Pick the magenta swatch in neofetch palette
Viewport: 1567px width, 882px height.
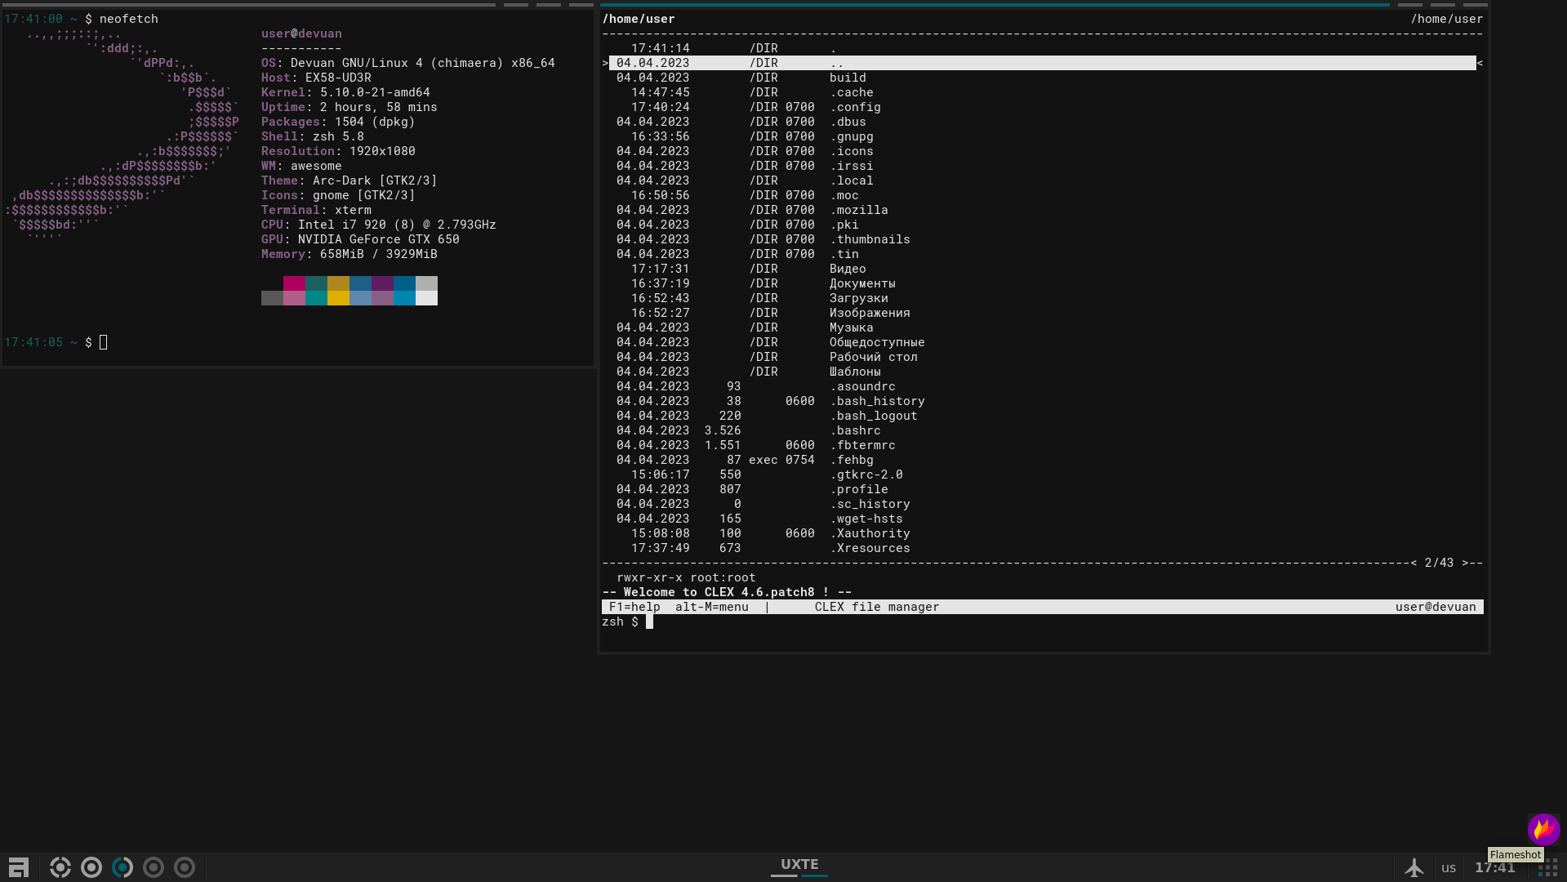(294, 283)
